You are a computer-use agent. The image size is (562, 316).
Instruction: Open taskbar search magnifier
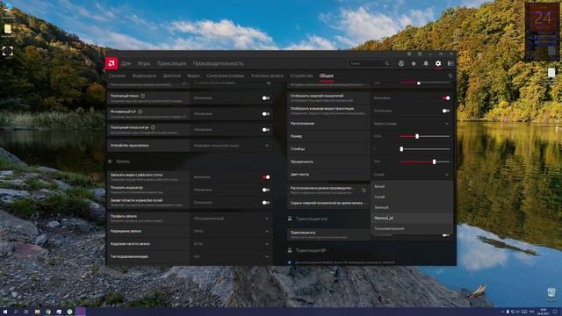16,312
